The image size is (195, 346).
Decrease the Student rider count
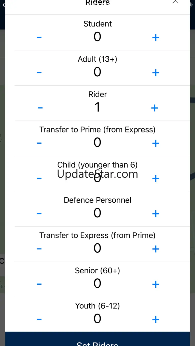pyautogui.click(x=39, y=37)
